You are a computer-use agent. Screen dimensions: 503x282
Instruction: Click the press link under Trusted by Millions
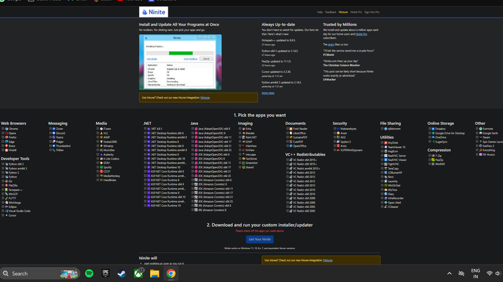(x=331, y=44)
